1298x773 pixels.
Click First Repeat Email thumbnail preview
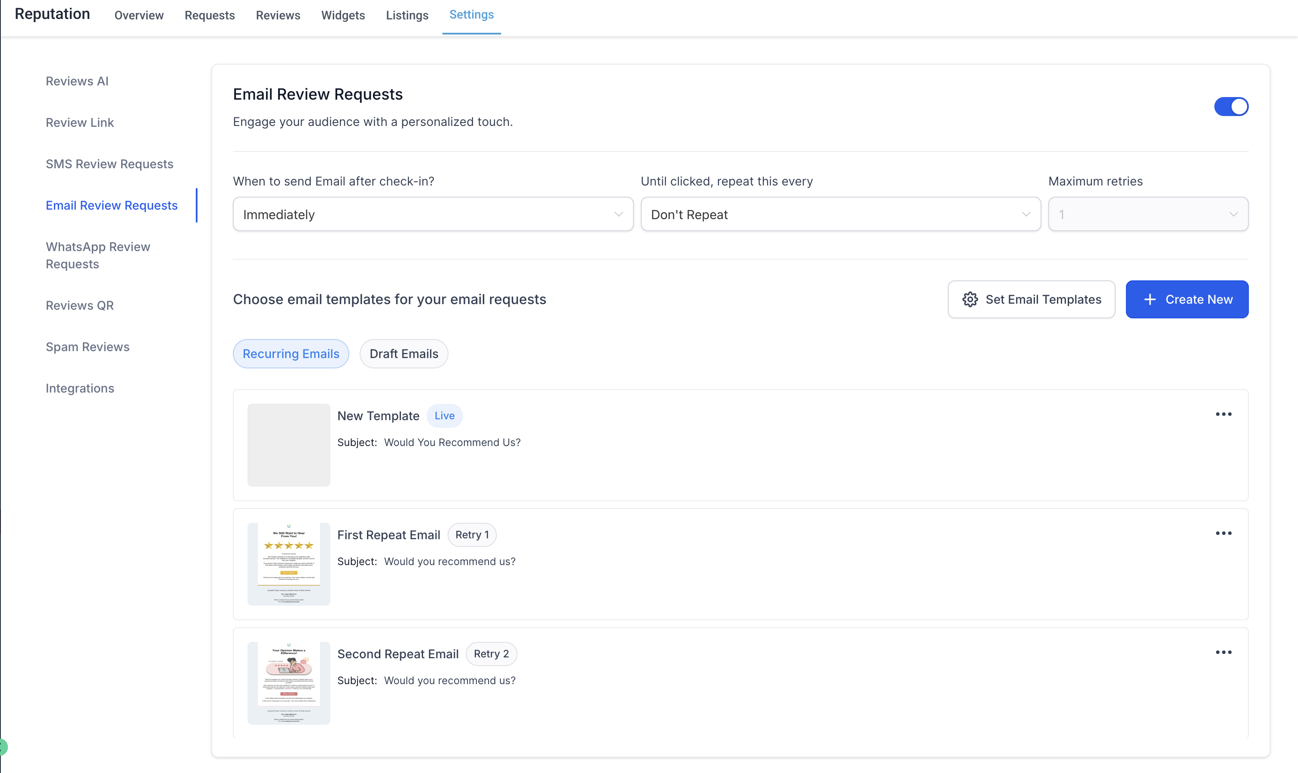[288, 564]
